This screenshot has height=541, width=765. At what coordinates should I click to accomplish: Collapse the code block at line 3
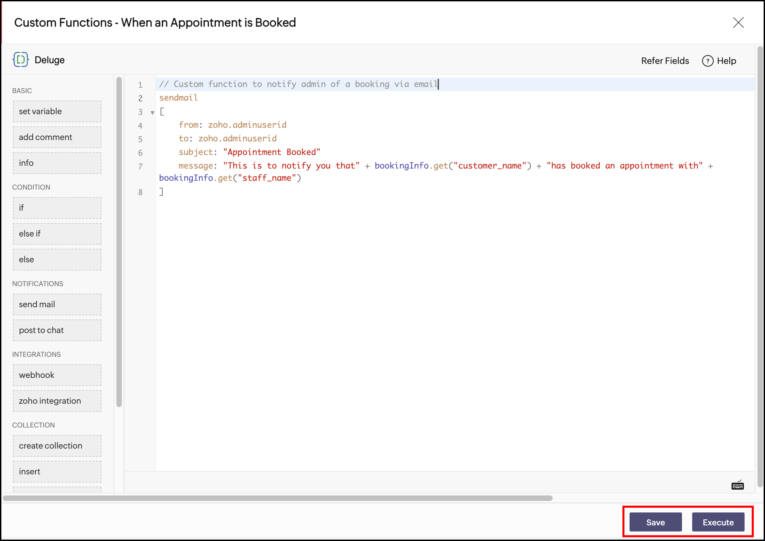[x=152, y=112]
